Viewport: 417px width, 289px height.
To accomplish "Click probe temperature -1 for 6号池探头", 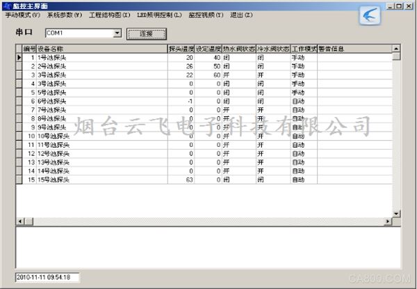I will [181, 101].
